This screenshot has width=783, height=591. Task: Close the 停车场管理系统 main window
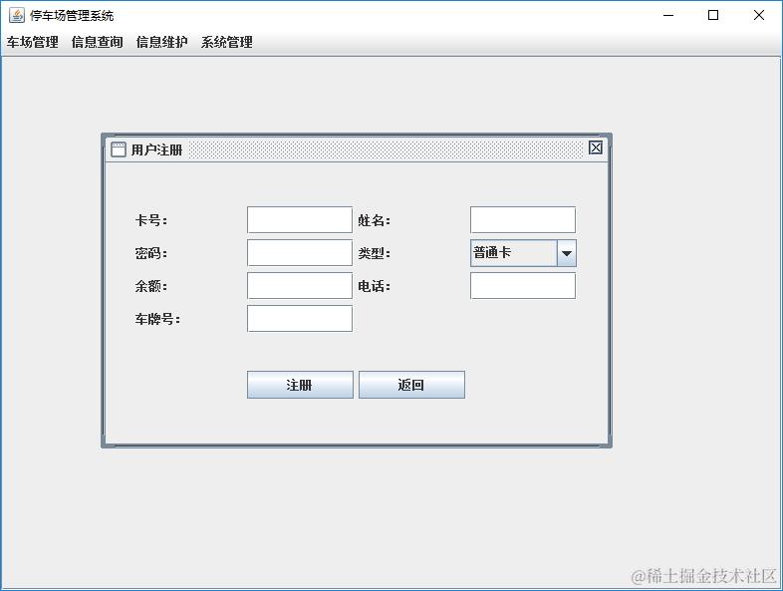[759, 16]
